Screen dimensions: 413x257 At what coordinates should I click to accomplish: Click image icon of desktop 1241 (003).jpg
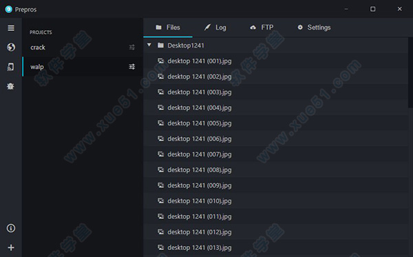pyautogui.click(x=160, y=92)
